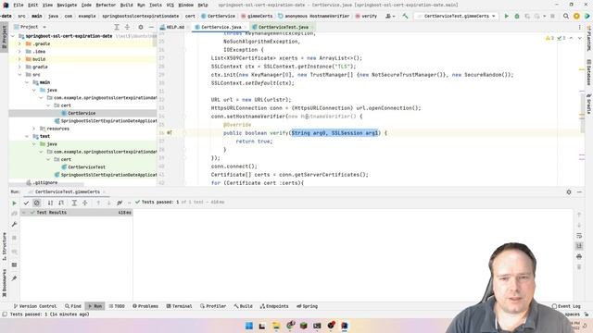Open the Version Control tool window

[x=35, y=306]
